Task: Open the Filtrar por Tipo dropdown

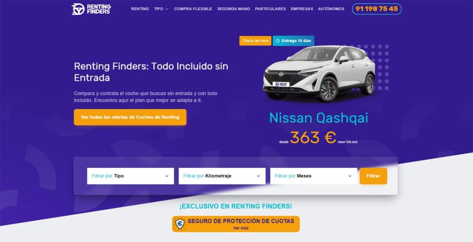Action: click(130, 176)
